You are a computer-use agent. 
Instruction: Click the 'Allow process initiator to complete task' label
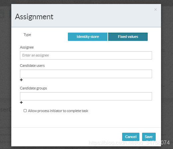coord(58,111)
